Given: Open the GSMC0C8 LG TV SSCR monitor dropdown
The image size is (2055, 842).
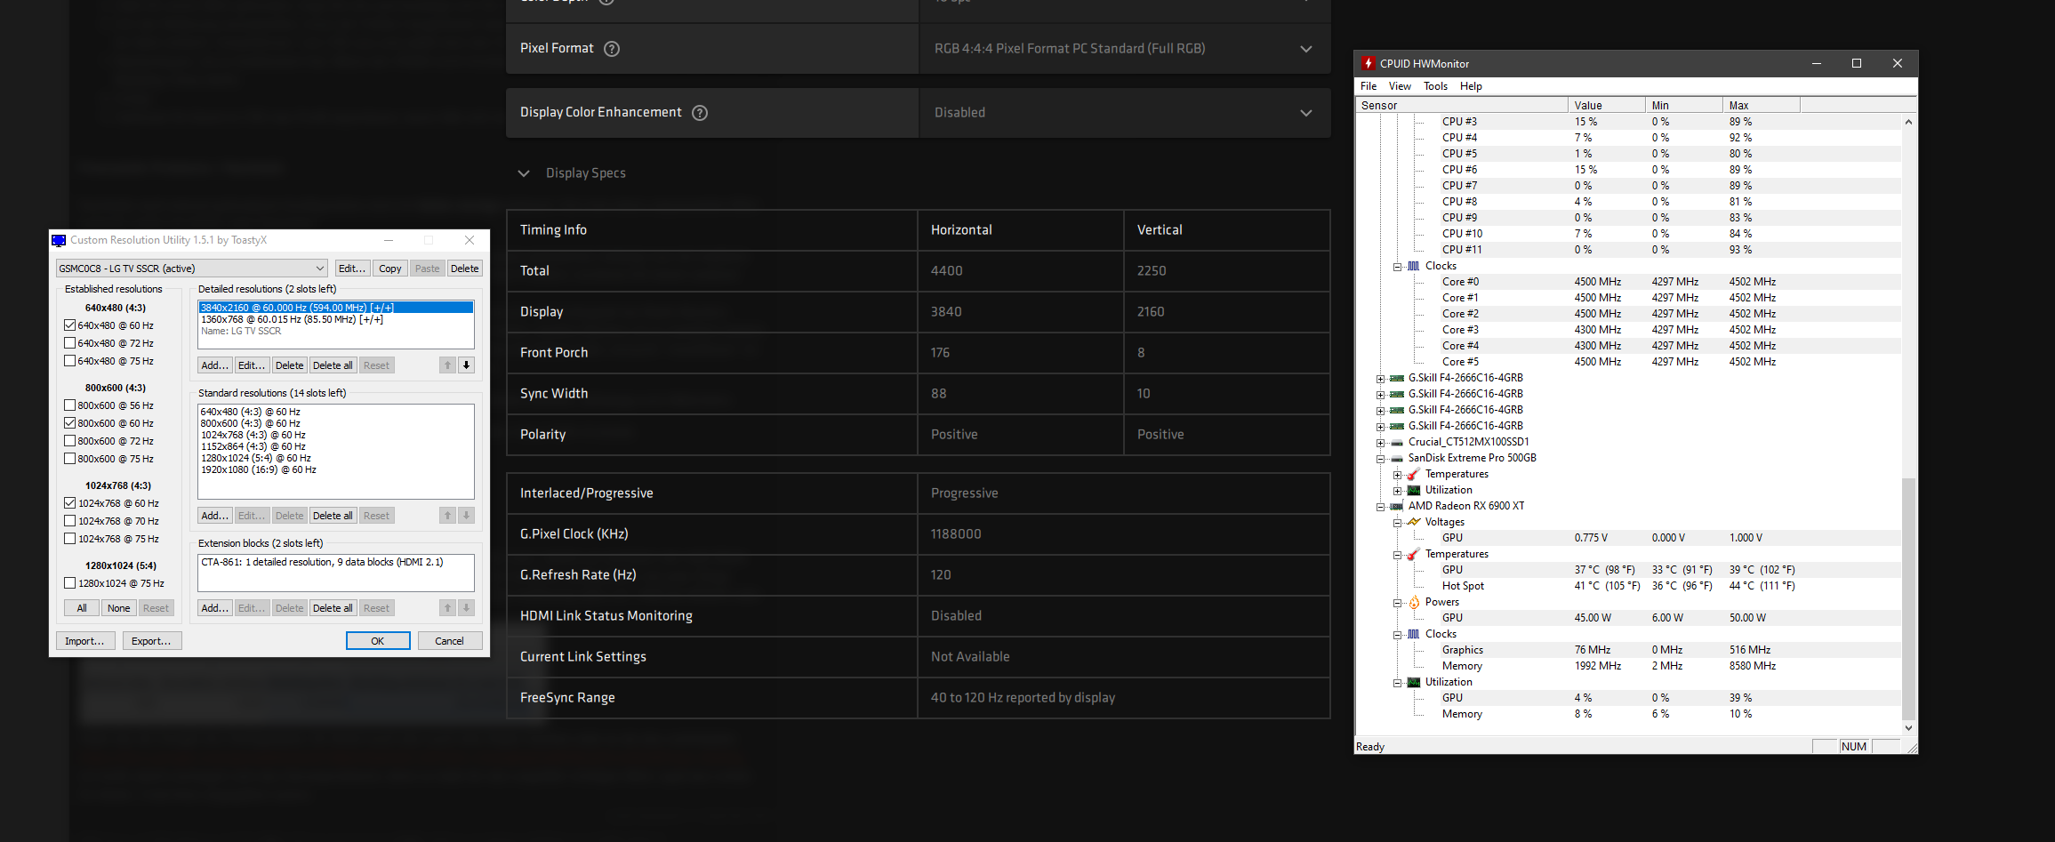Looking at the screenshot, I should point(192,269).
